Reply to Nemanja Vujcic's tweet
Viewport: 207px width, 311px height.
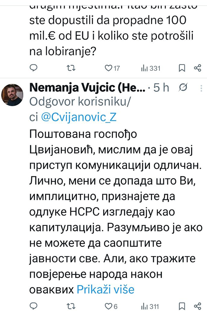[33, 306]
